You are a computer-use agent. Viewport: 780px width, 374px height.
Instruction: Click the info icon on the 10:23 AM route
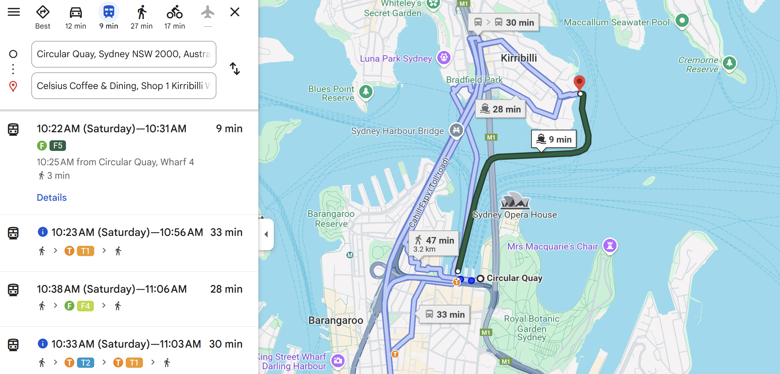43,232
